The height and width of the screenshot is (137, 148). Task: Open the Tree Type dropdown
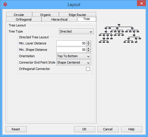[76, 31]
